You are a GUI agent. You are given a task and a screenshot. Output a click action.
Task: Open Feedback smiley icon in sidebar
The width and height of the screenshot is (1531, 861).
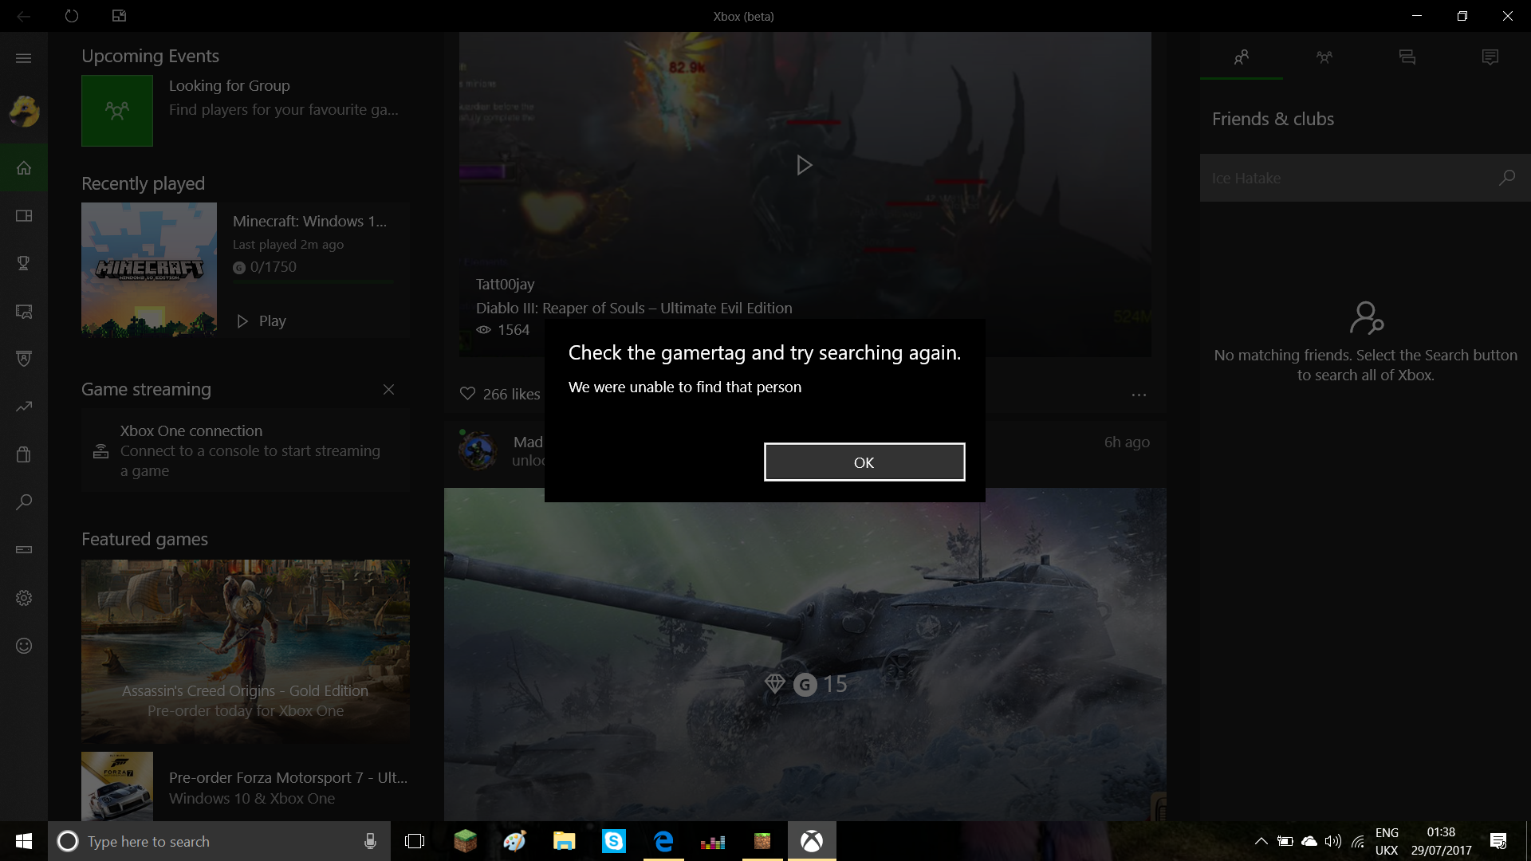tap(24, 646)
